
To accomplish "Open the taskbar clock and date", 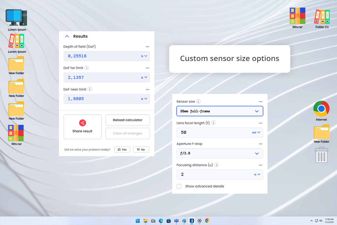I will (329, 221).
